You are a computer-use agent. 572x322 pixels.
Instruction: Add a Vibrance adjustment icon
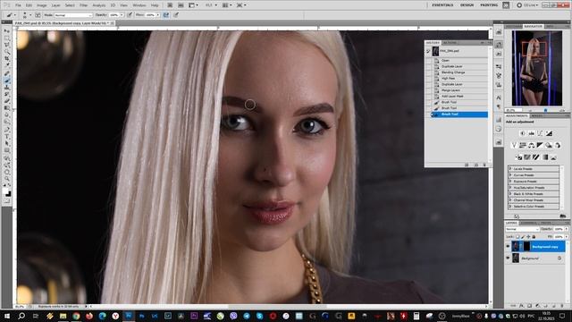point(514,145)
